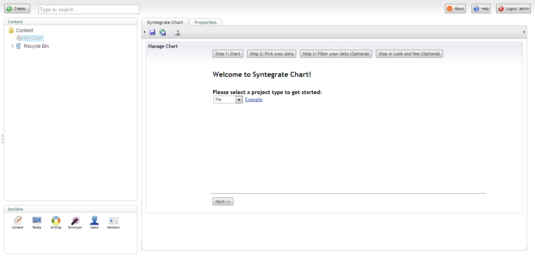This screenshot has width=535, height=261.
Task: Open the Users section
Action: (94, 222)
